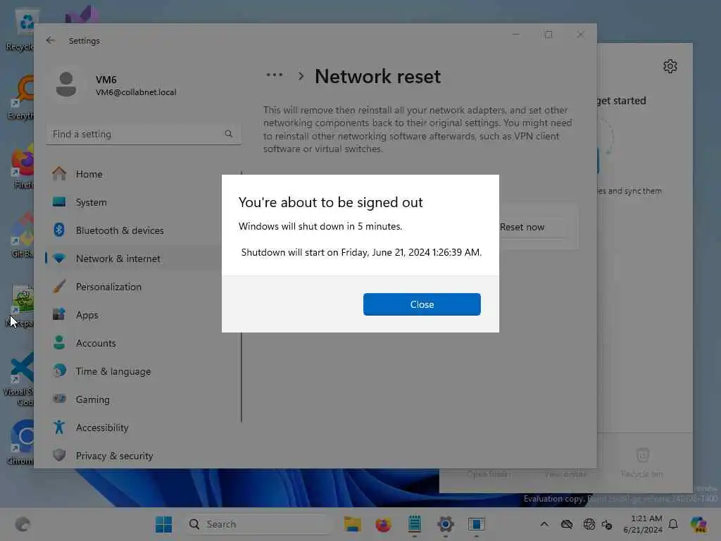Show hidden system tray icons
The width and height of the screenshot is (721, 541).
[x=544, y=524]
